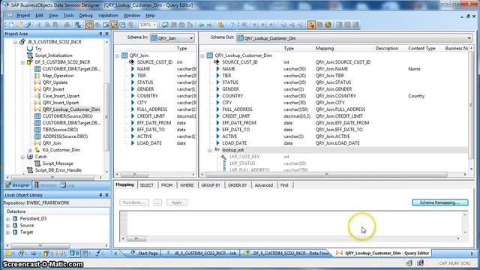Select the Datastores tab icon in library

74,253
